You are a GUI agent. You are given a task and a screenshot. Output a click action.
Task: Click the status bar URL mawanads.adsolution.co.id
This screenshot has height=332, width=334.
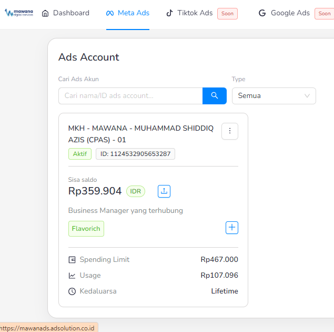(x=48, y=328)
